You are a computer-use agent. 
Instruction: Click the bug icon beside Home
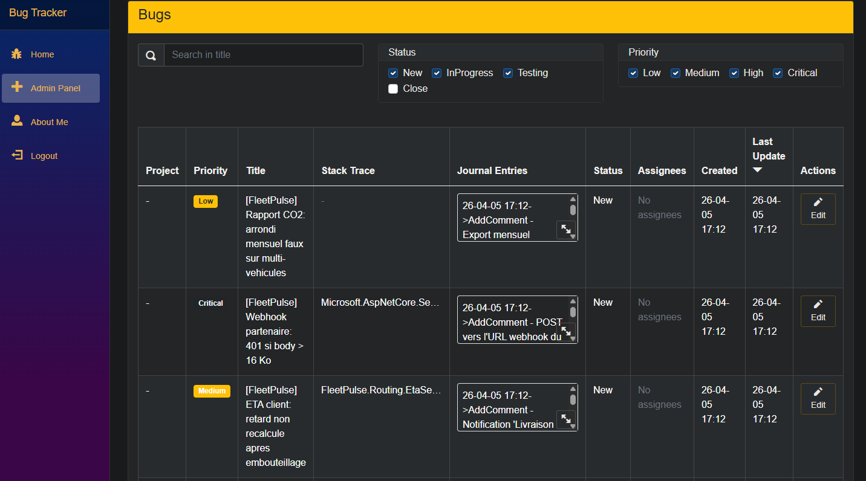coord(17,54)
